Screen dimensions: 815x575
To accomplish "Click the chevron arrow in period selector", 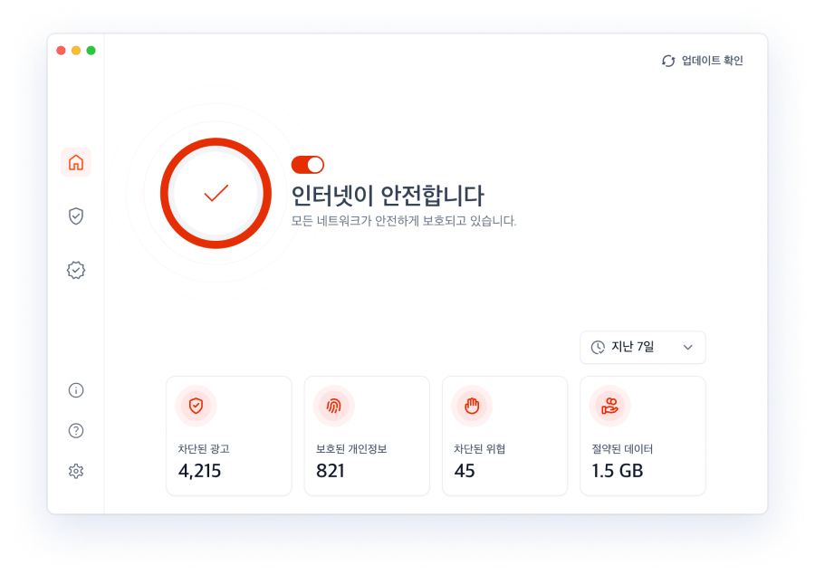I will [687, 348].
